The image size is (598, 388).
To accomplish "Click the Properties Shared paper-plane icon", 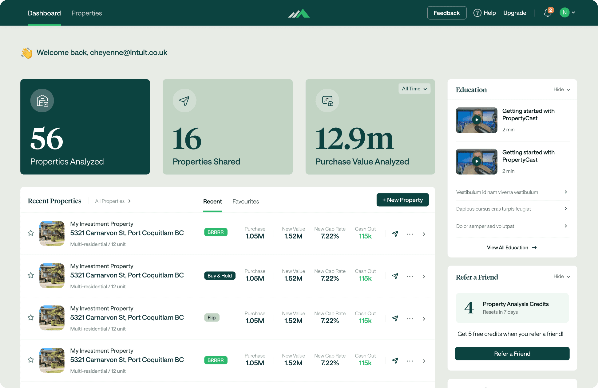I will pyautogui.click(x=184, y=101).
